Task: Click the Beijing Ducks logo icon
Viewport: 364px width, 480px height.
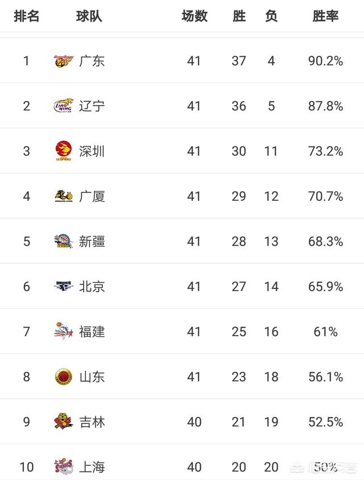Action: tap(64, 286)
